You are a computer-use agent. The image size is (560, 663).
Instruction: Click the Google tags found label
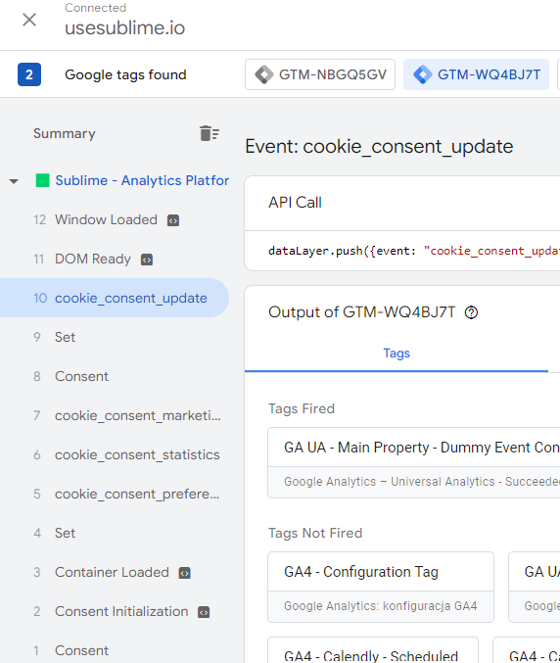pyautogui.click(x=125, y=74)
